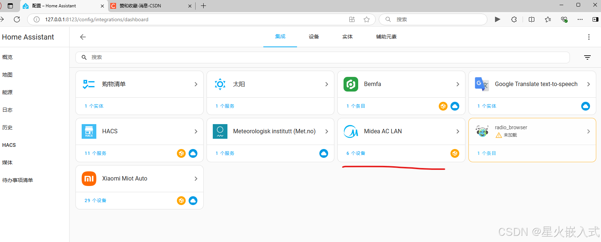Expand the 购物清单 card chevron
601x242 pixels.
(196, 84)
